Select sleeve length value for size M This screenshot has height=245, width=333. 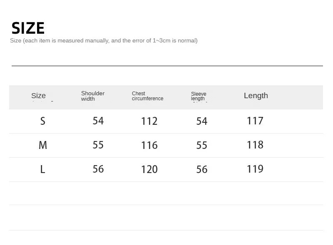tap(201, 146)
